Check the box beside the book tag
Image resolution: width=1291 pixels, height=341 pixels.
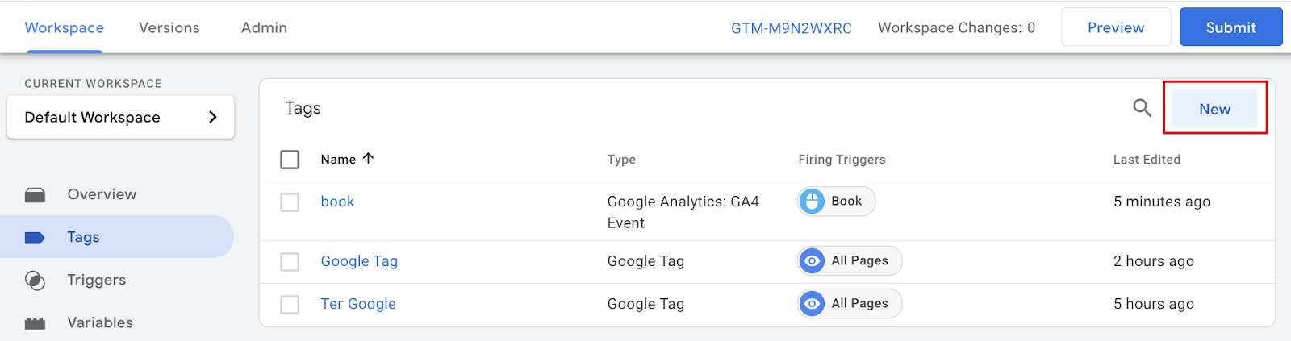pyautogui.click(x=290, y=202)
